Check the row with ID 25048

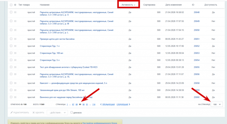point(11,12)
